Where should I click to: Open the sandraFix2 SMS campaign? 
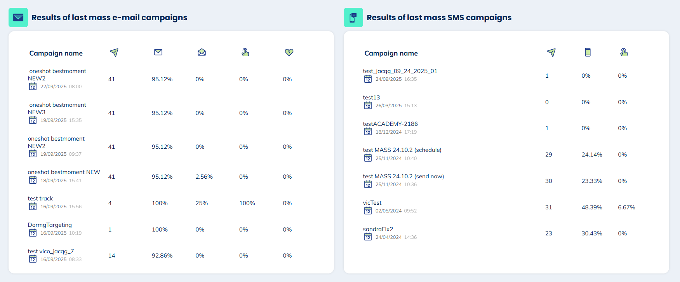(378, 229)
